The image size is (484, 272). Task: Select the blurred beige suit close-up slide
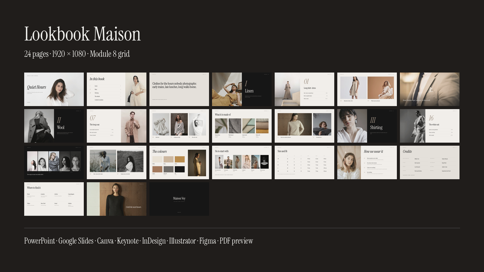click(x=430, y=89)
